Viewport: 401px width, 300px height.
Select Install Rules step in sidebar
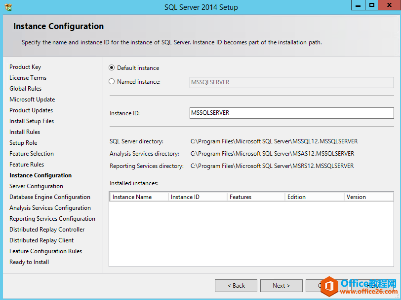(x=25, y=132)
